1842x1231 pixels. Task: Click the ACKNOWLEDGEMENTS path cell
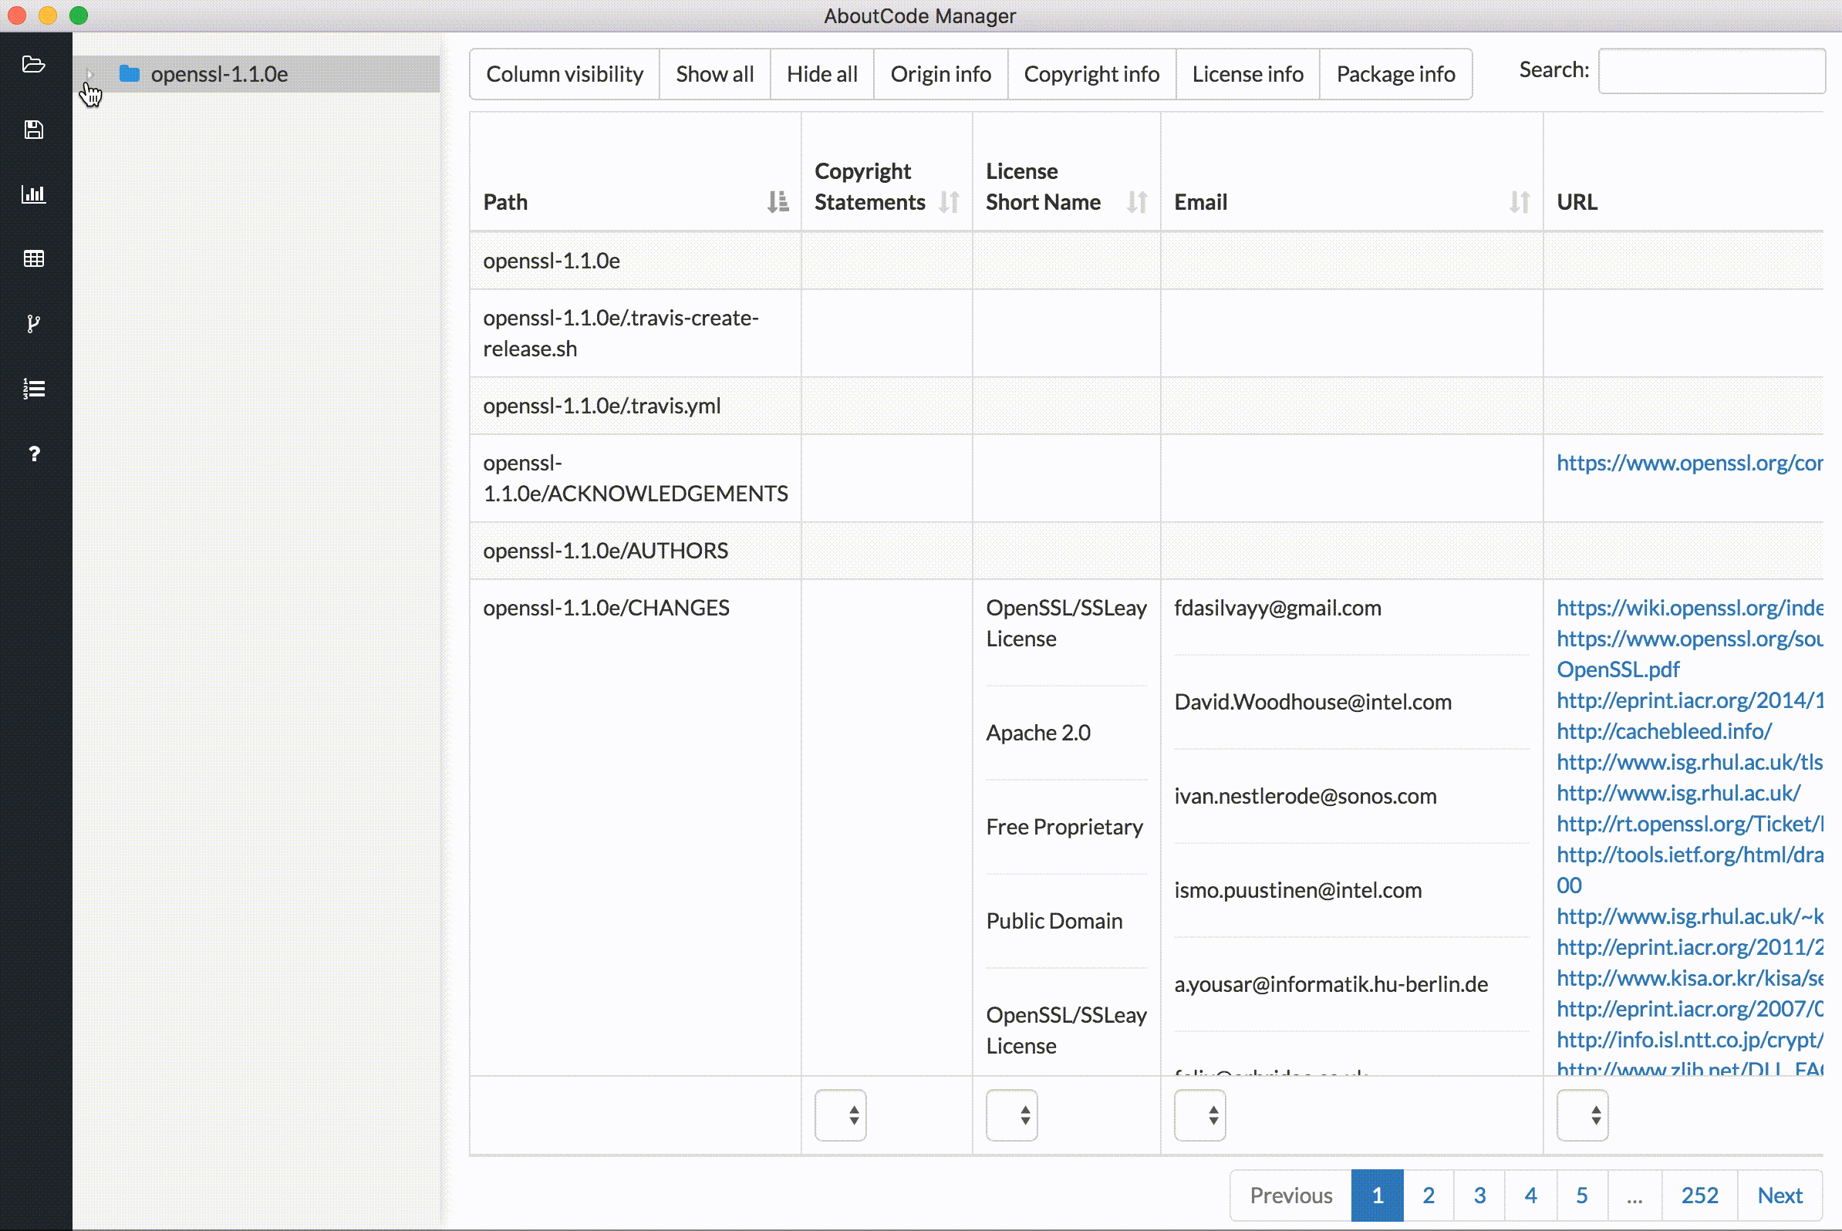(635, 478)
